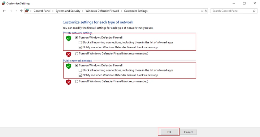Click the Back navigation arrow
Viewport: 260px width, 137px height.
click(4, 11)
